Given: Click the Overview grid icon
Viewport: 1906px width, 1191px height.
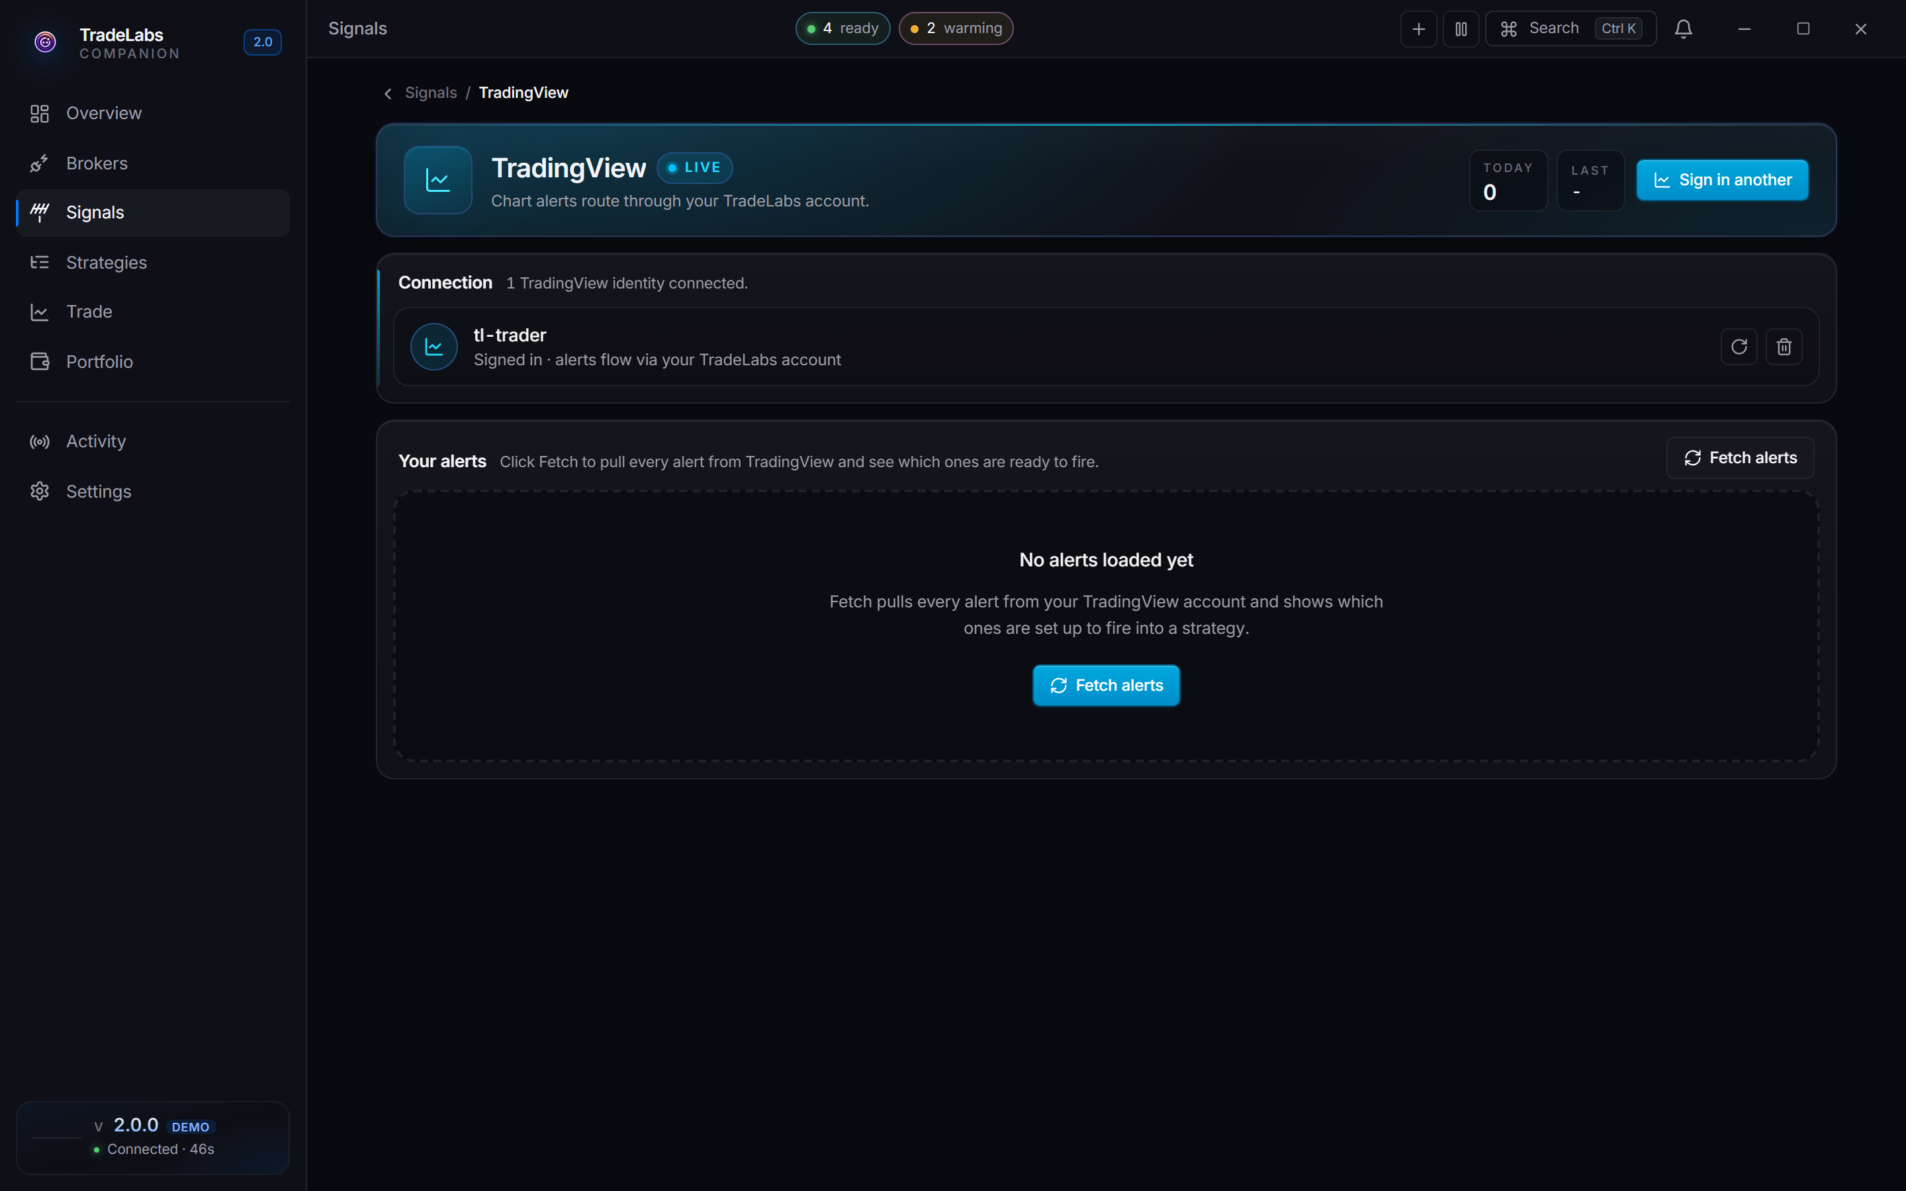Looking at the screenshot, I should [x=40, y=113].
